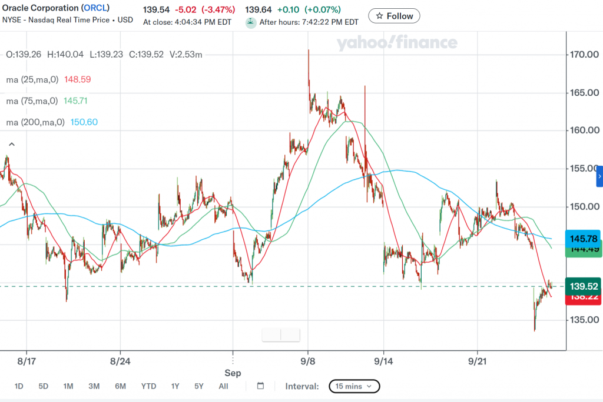Open the calendar date range picker
The width and height of the screenshot is (603, 402).
[x=260, y=386]
